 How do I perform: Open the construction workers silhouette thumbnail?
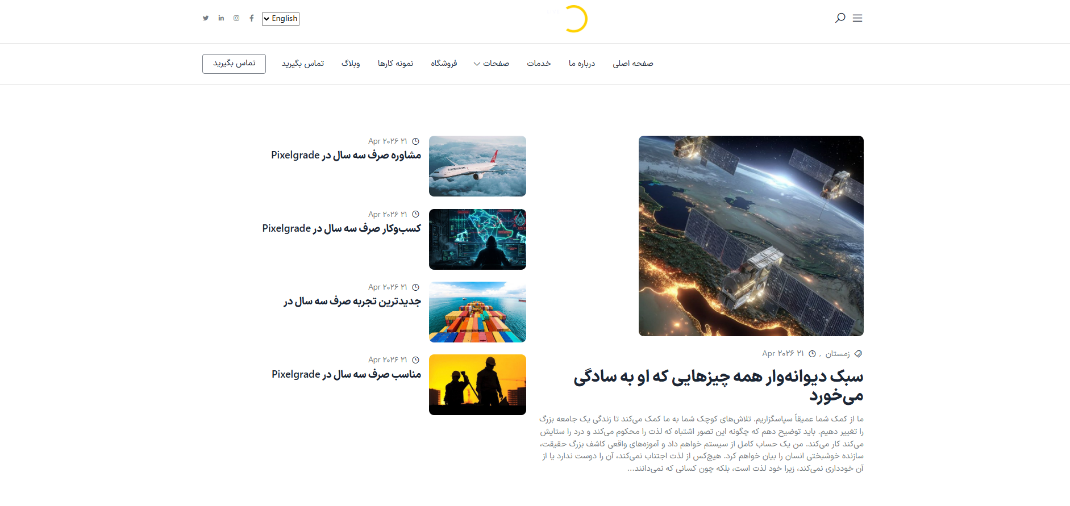pos(477,384)
